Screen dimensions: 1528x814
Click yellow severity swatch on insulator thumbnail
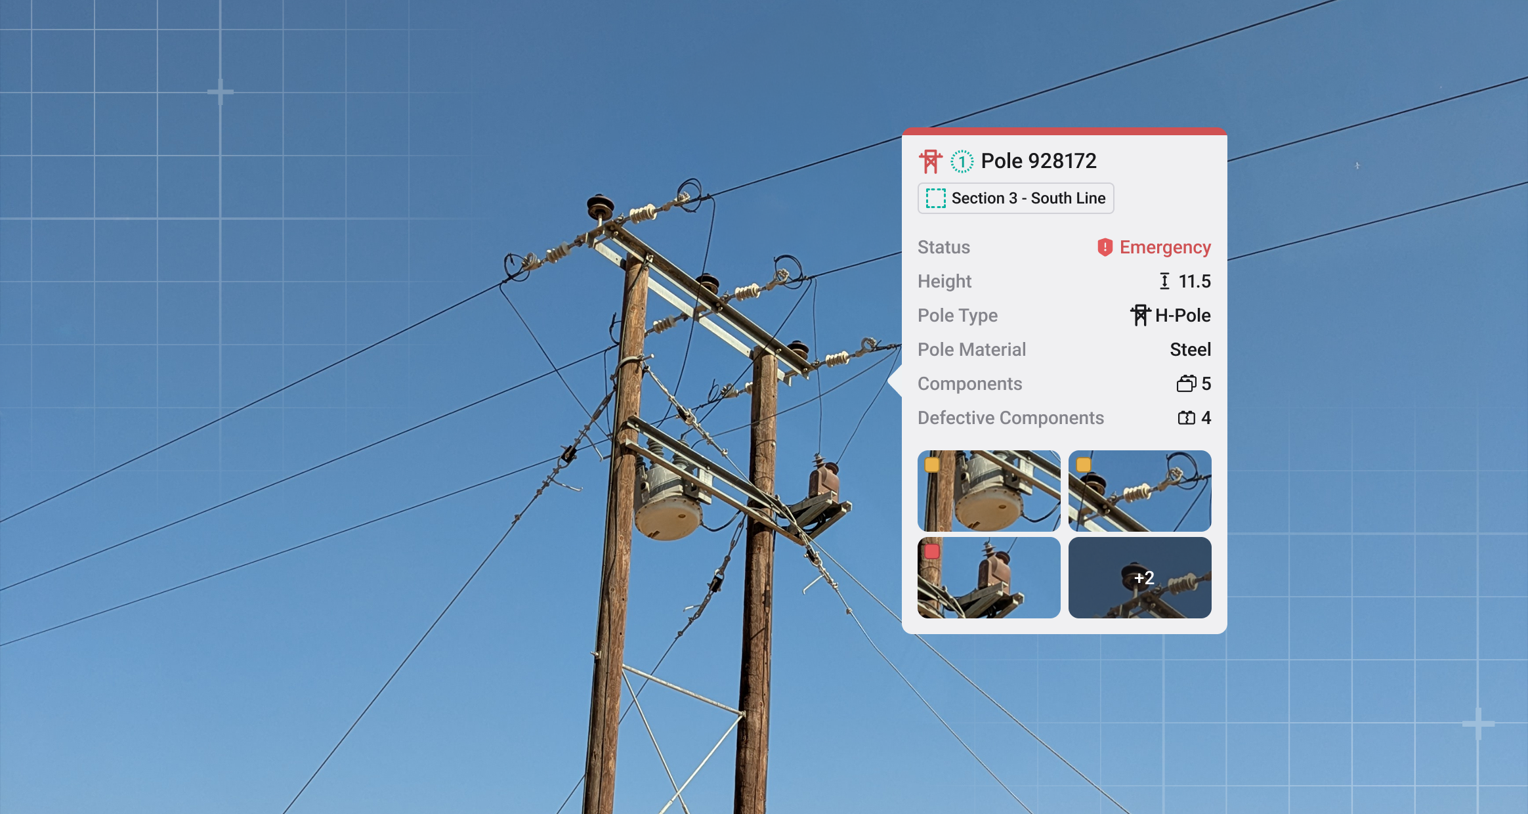pyautogui.click(x=1083, y=465)
